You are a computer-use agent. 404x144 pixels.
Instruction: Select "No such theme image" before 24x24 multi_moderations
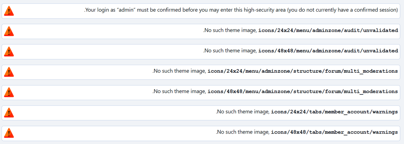179,71
